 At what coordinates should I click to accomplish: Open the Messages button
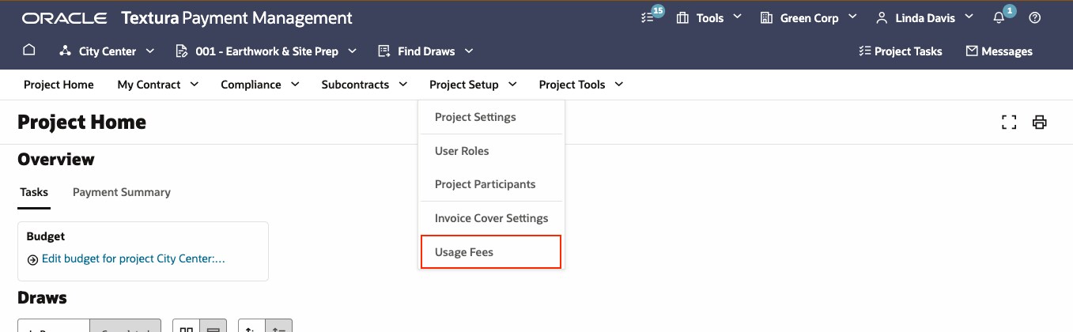pos(999,51)
